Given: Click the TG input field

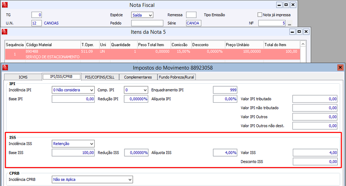Looking at the screenshot, I should pyautogui.click(x=36, y=15).
